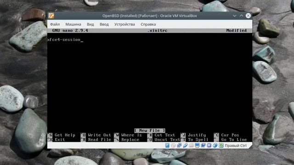Click the '[ New File ]' status message
294x165 pixels.
[150, 130]
